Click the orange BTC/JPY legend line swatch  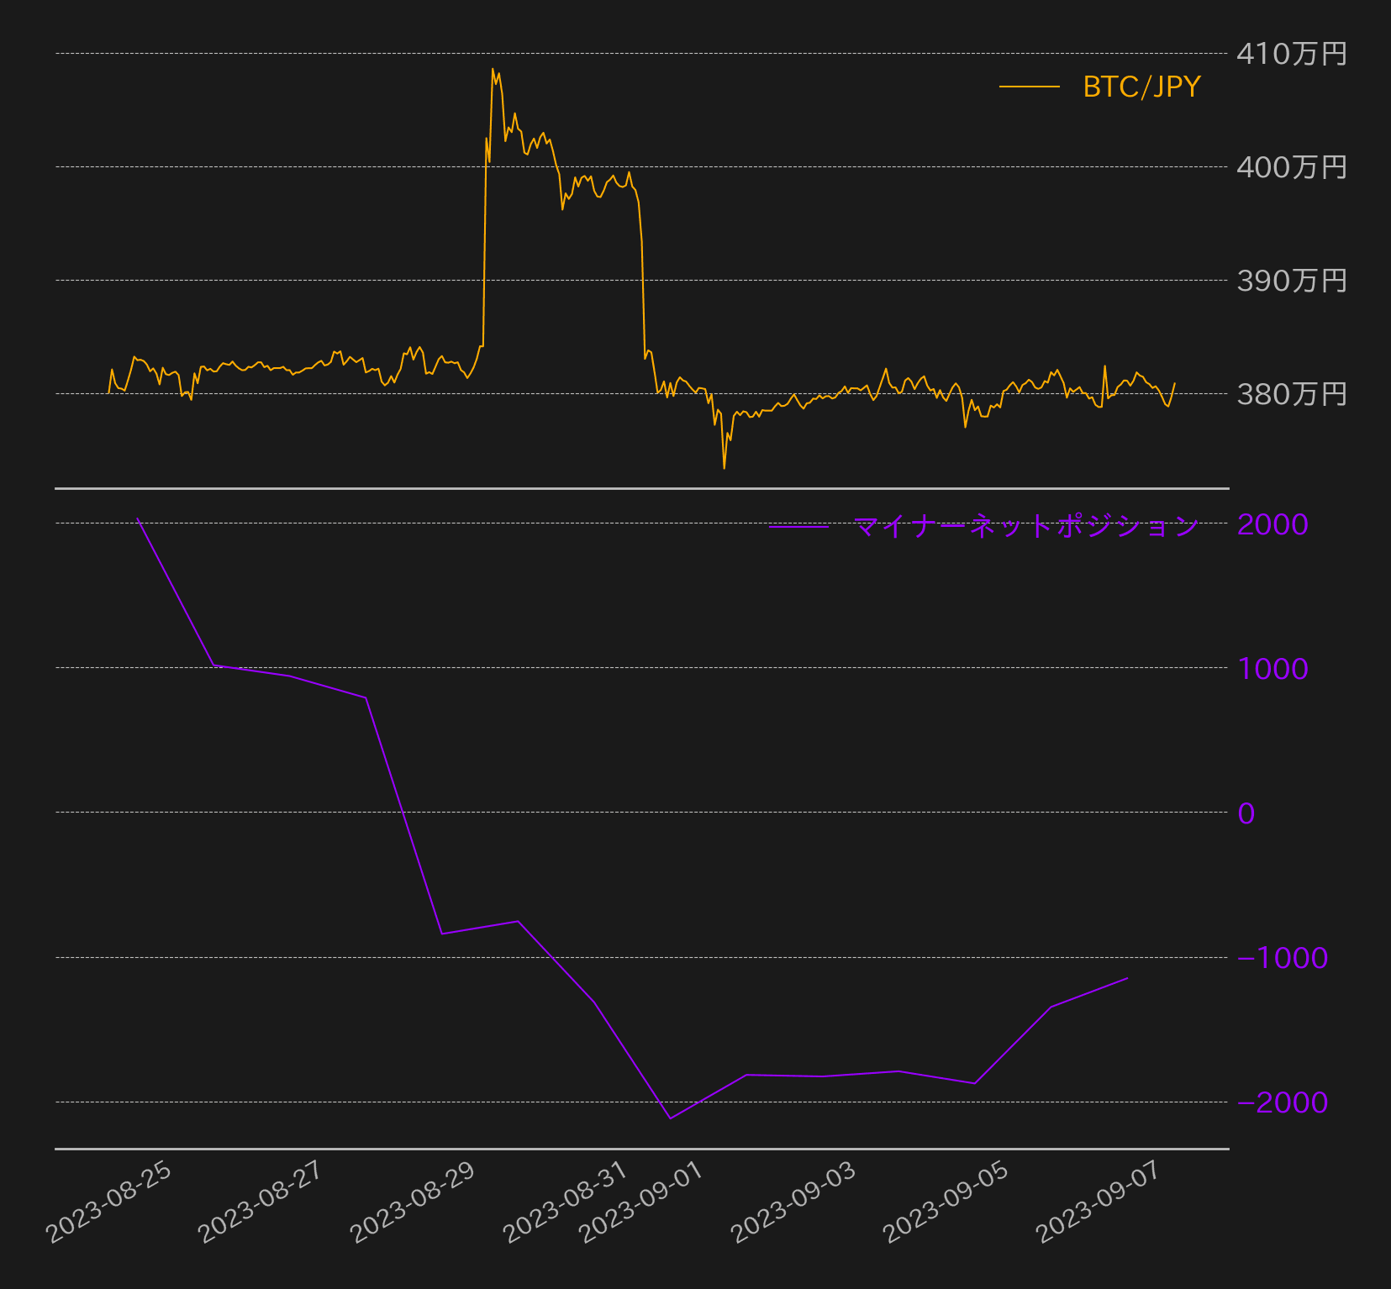1029,87
